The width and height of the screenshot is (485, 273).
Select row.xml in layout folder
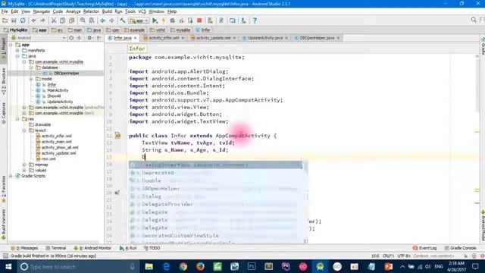pos(48,158)
